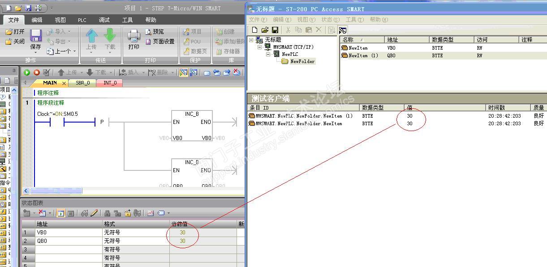Click the save diskette icon in STEP 7 quick access bar
547x267 pixels.
[x=28, y=8]
